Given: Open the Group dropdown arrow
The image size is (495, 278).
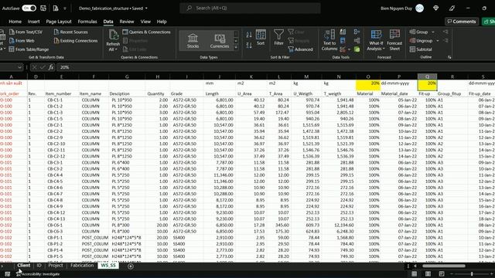Looking at the screenshot, I should tap(433, 32).
